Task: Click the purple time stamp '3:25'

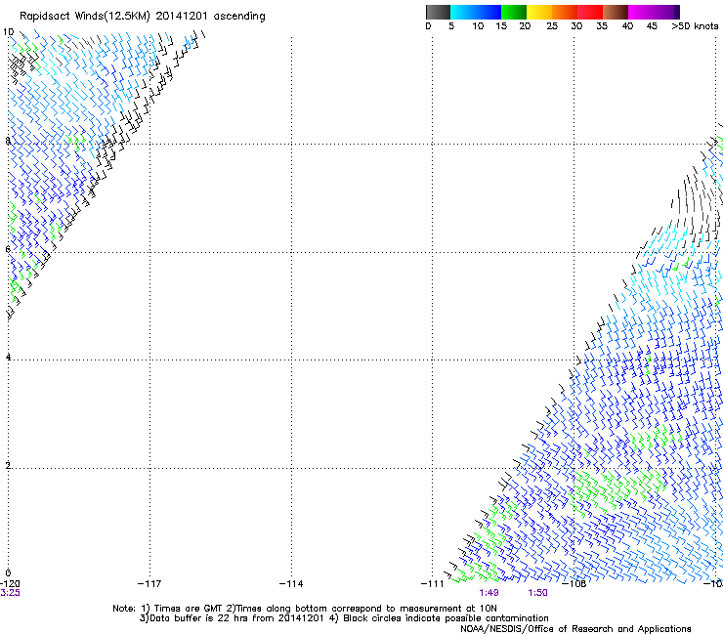Action: tap(10, 593)
